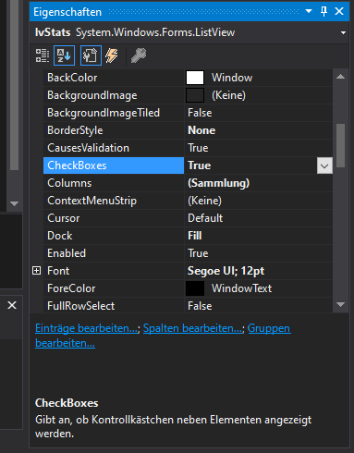The height and width of the screenshot is (453, 354).
Task: Click the WindowText value of ForeColor
Action: [241, 288]
